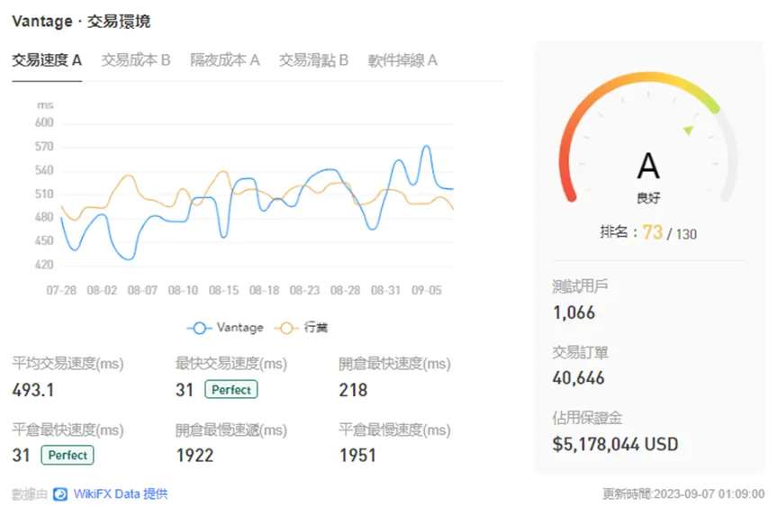Switch to the 交易成本 B tab
Image resolution: width=778 pixels, height=507 pixels.
136,60
